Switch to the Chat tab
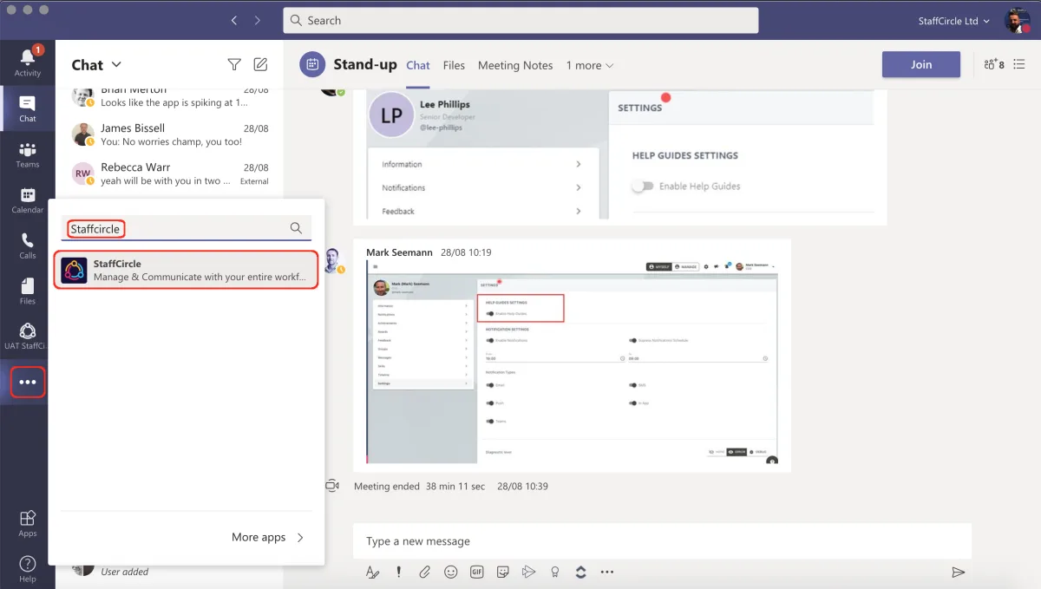 [418, 65]
